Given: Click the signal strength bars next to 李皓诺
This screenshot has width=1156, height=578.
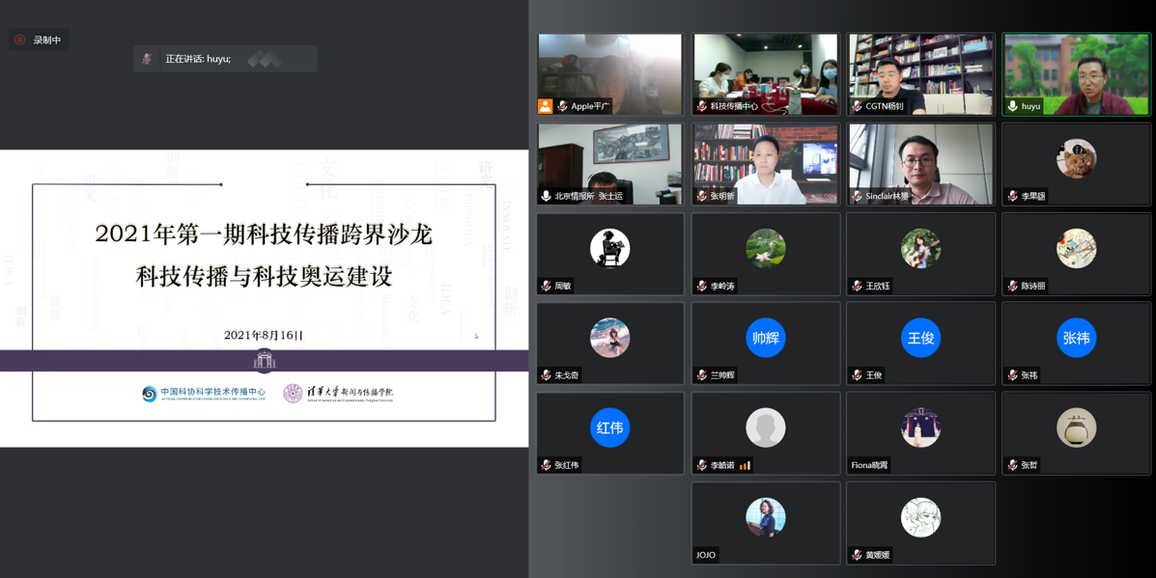Looking at the screenshot, I should click(x=745, y=465).
